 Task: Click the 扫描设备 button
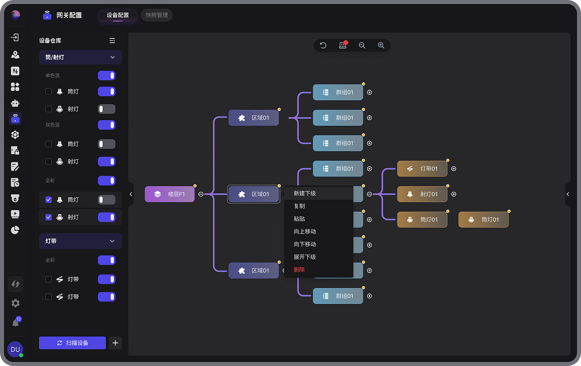(73, 343)
